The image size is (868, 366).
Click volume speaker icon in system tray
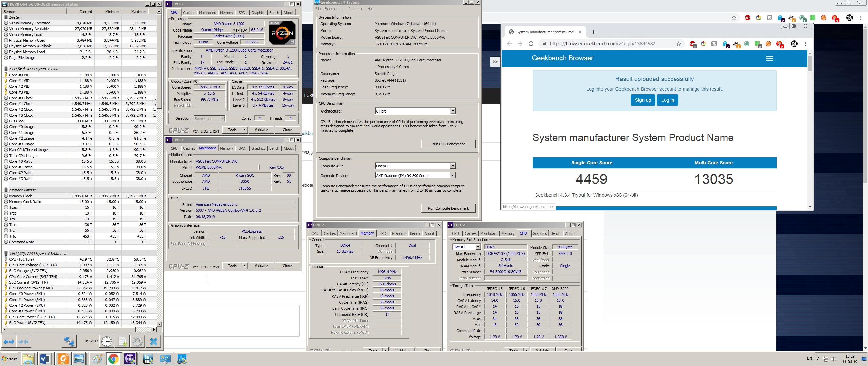point(834,359)
